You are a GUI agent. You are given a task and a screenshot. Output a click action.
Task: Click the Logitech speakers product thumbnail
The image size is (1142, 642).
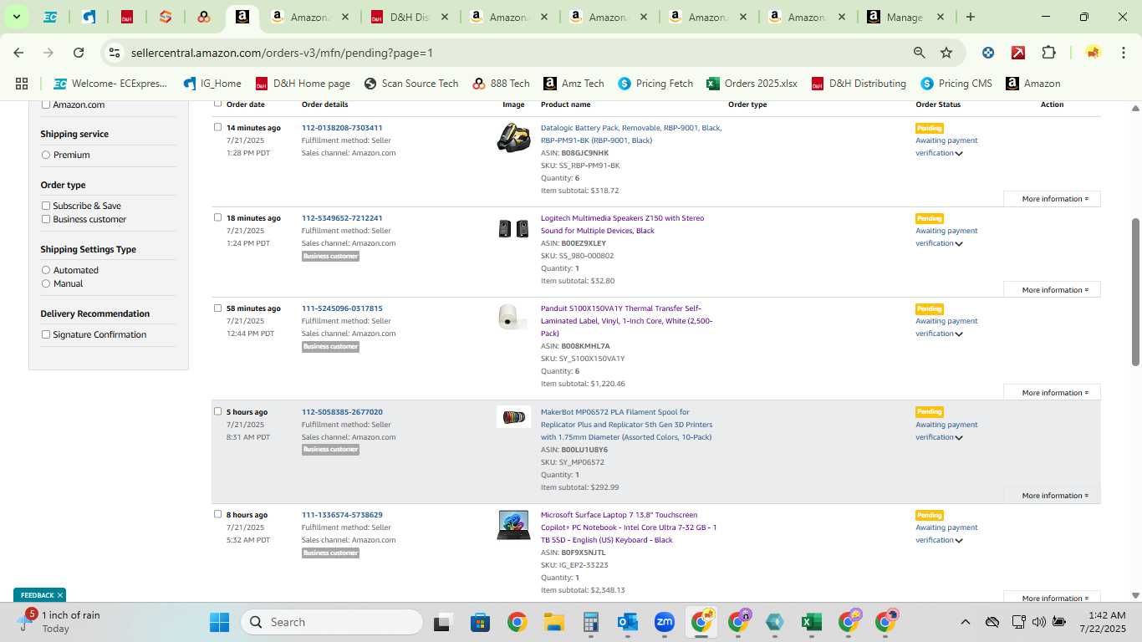coord(513,228)
